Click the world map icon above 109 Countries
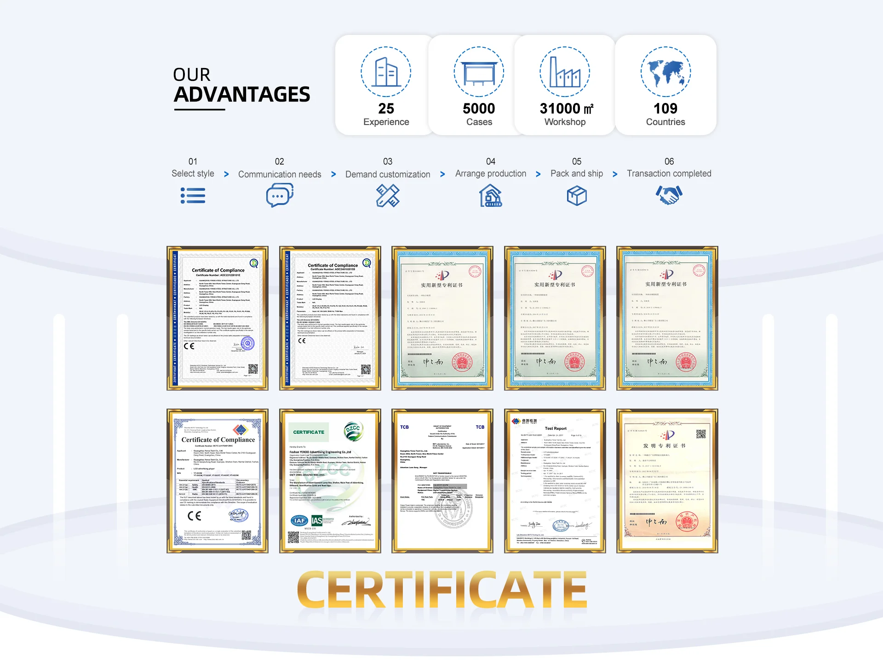The width and height of the screenshot is (883, 660). [x=665, y=72]
